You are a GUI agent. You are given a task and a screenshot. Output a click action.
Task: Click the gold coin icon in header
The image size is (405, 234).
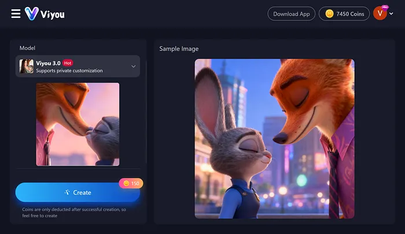[329, 14]
